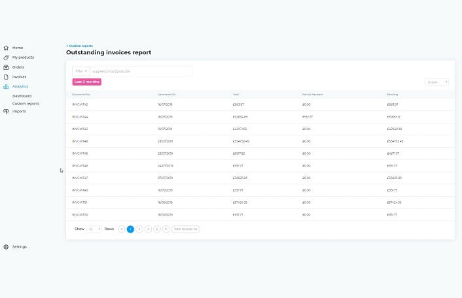462x298 pixels.
Task: Open Dashboard under Analytics
Action: pyautogui.click(x=22, y=96)
